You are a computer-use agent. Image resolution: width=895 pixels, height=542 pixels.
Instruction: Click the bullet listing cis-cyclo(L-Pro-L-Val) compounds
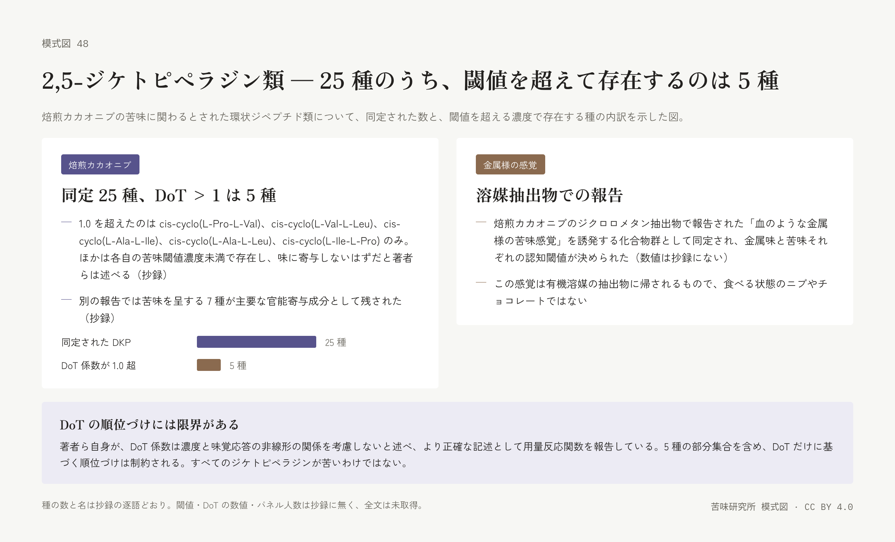click(246, 249)
